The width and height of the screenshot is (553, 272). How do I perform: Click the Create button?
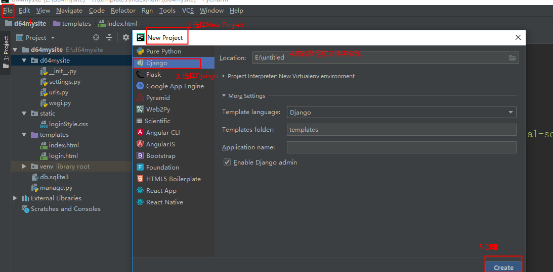point(503,267)
